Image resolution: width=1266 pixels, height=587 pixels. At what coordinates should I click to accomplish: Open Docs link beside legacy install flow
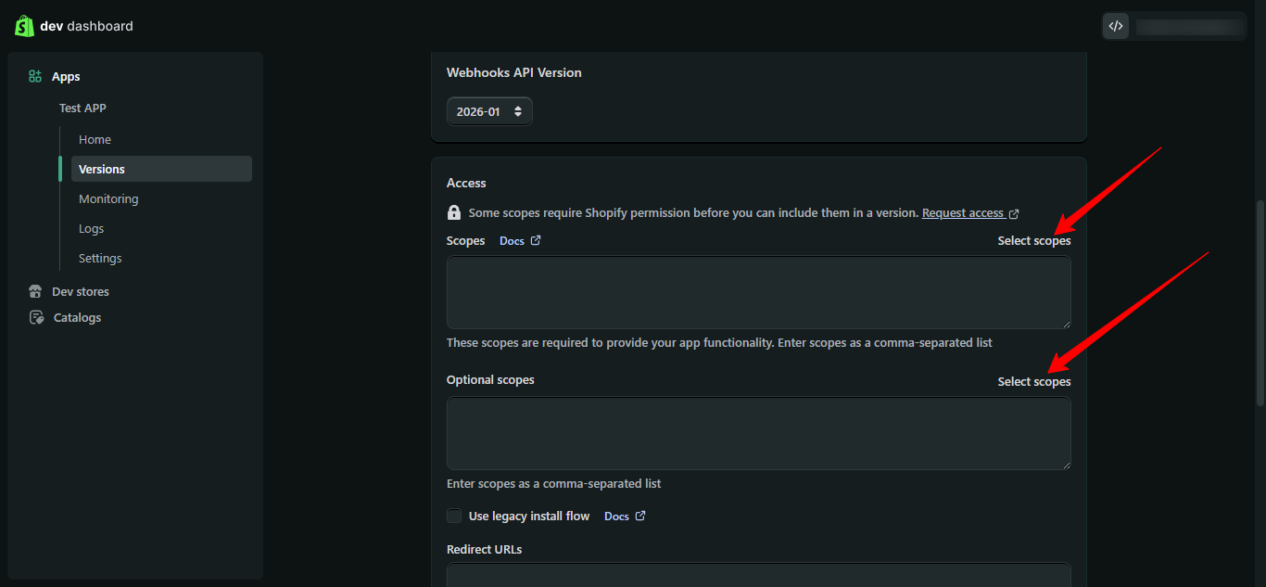pos(625,517)
